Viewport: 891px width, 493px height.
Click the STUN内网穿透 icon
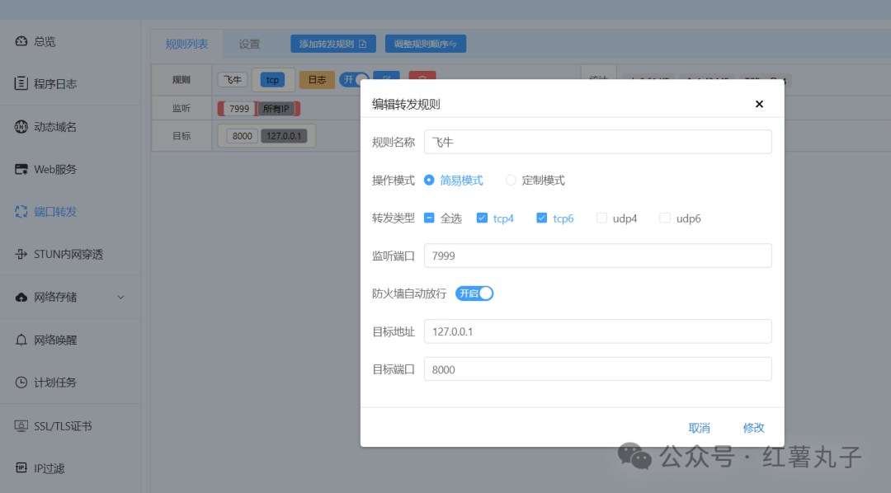[21, 254]
